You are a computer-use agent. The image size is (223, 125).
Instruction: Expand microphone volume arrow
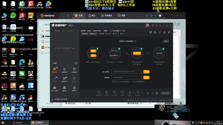pos(133,93)
